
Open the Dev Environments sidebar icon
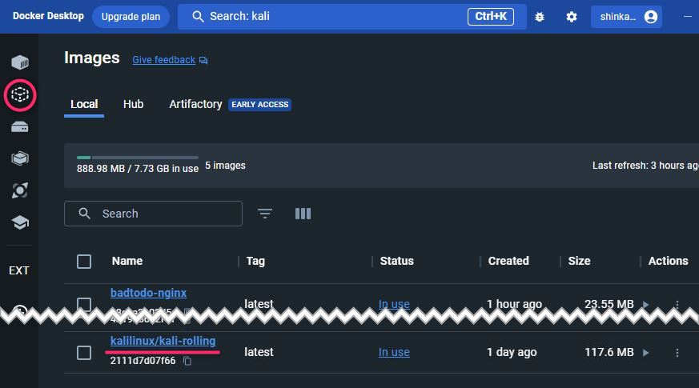pyautogui.click(x=20, y=158)
